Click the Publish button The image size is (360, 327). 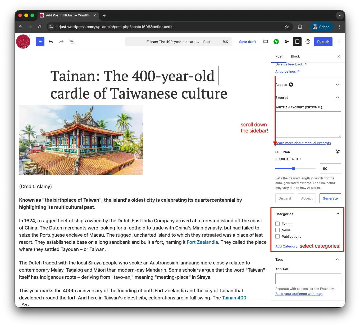pyautogui.click(x=323, y=42)
